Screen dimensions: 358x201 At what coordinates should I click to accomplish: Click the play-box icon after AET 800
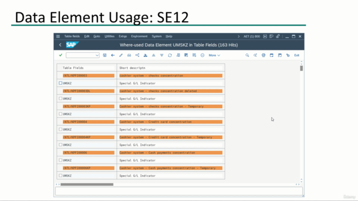265,36
